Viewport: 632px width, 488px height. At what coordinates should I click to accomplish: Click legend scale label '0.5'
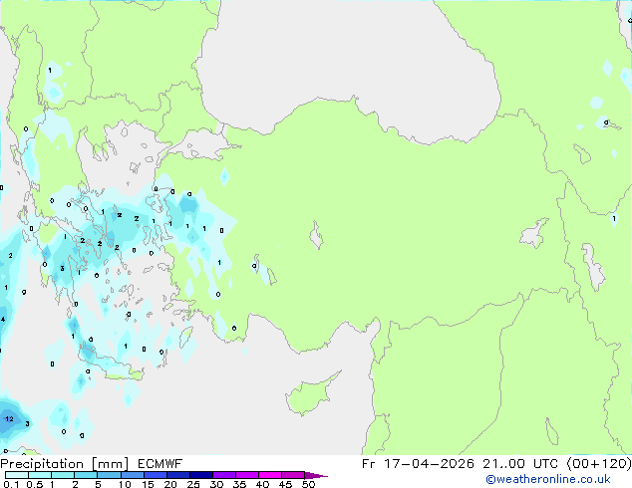pos(35,484)
